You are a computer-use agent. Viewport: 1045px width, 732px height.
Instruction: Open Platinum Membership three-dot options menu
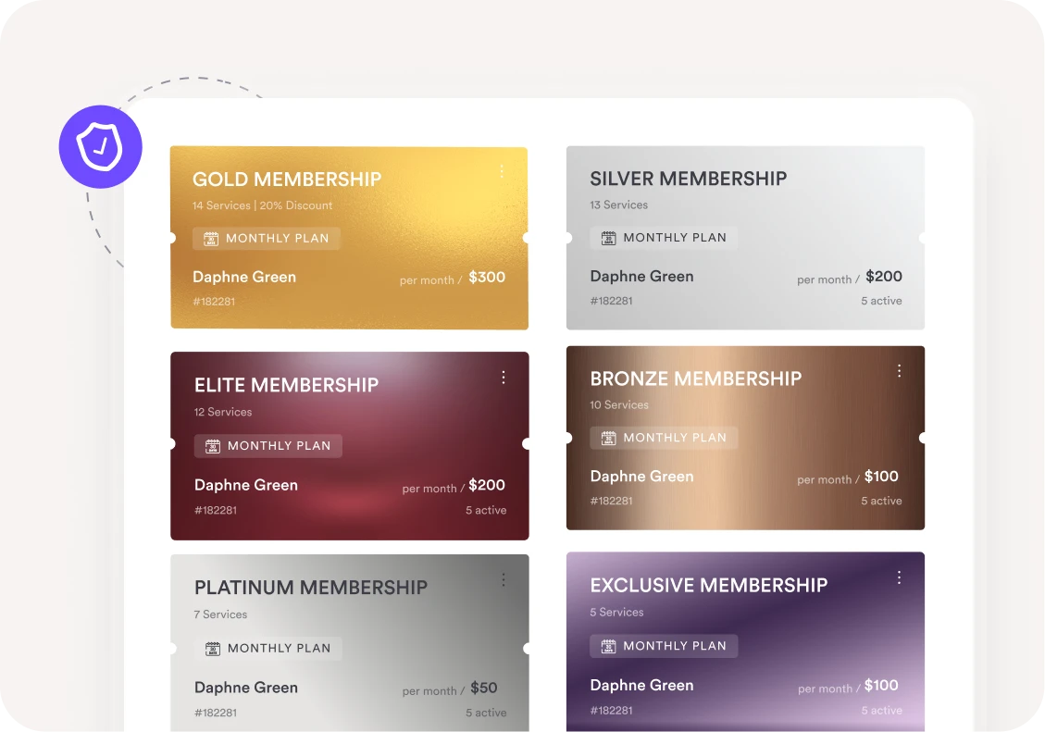click(x=504, y=579)
